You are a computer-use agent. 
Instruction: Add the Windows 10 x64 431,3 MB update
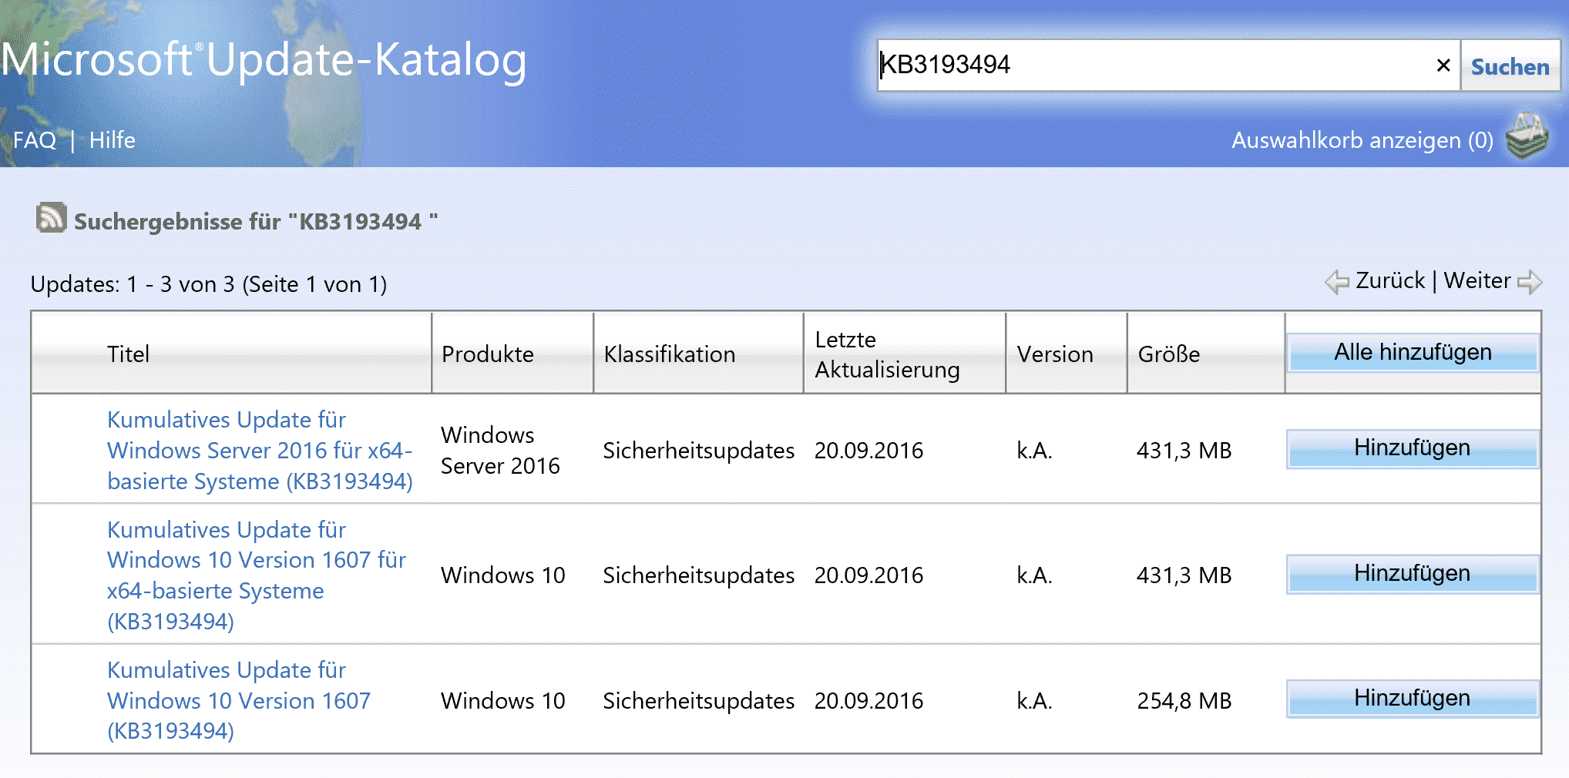pos(1413,574)
